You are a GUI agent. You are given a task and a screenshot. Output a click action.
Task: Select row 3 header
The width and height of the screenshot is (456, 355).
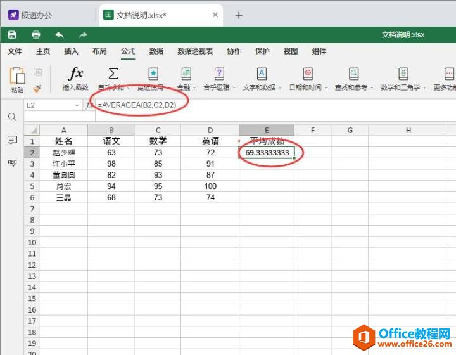coord(32,164)
